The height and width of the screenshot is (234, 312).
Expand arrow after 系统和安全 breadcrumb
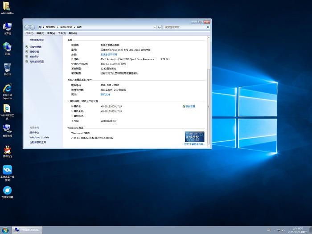(74, 27)
